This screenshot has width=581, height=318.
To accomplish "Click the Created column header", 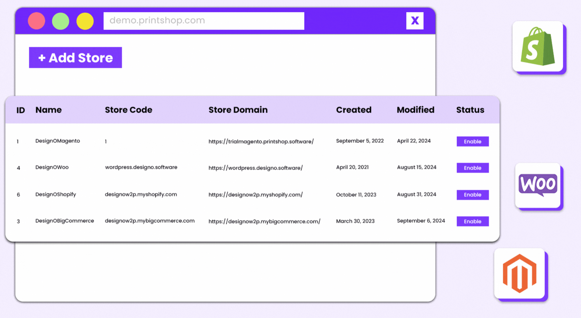I will [354, 110].
